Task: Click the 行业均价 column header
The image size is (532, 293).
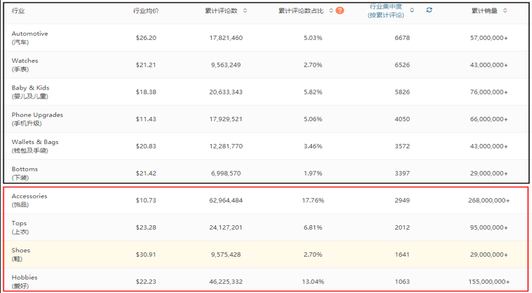Action: pos(146,11)
